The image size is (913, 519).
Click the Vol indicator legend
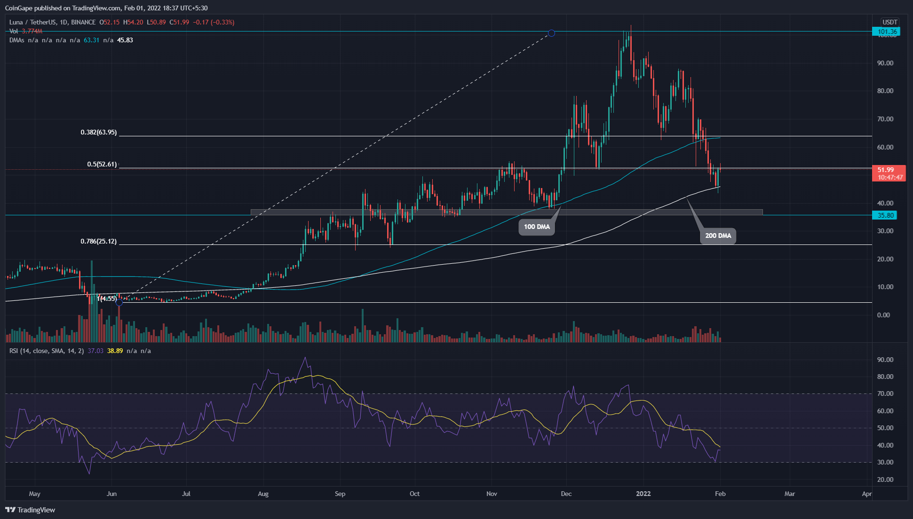14,31
